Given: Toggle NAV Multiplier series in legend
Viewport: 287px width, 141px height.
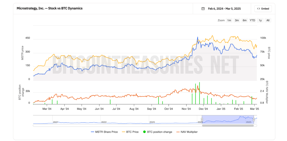Looking at the screenshot, I should (187, 132).
